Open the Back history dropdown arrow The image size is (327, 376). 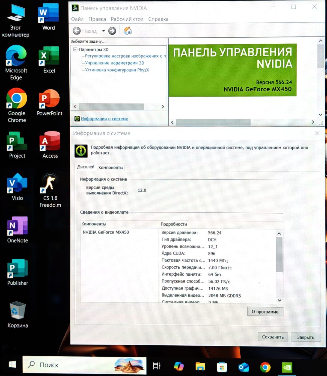click(103, 31)
